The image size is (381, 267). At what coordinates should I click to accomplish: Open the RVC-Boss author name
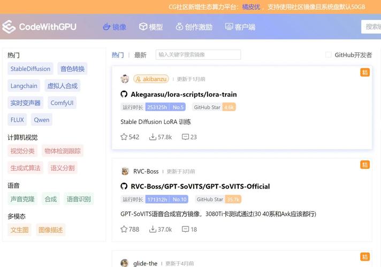click(146, 171)
